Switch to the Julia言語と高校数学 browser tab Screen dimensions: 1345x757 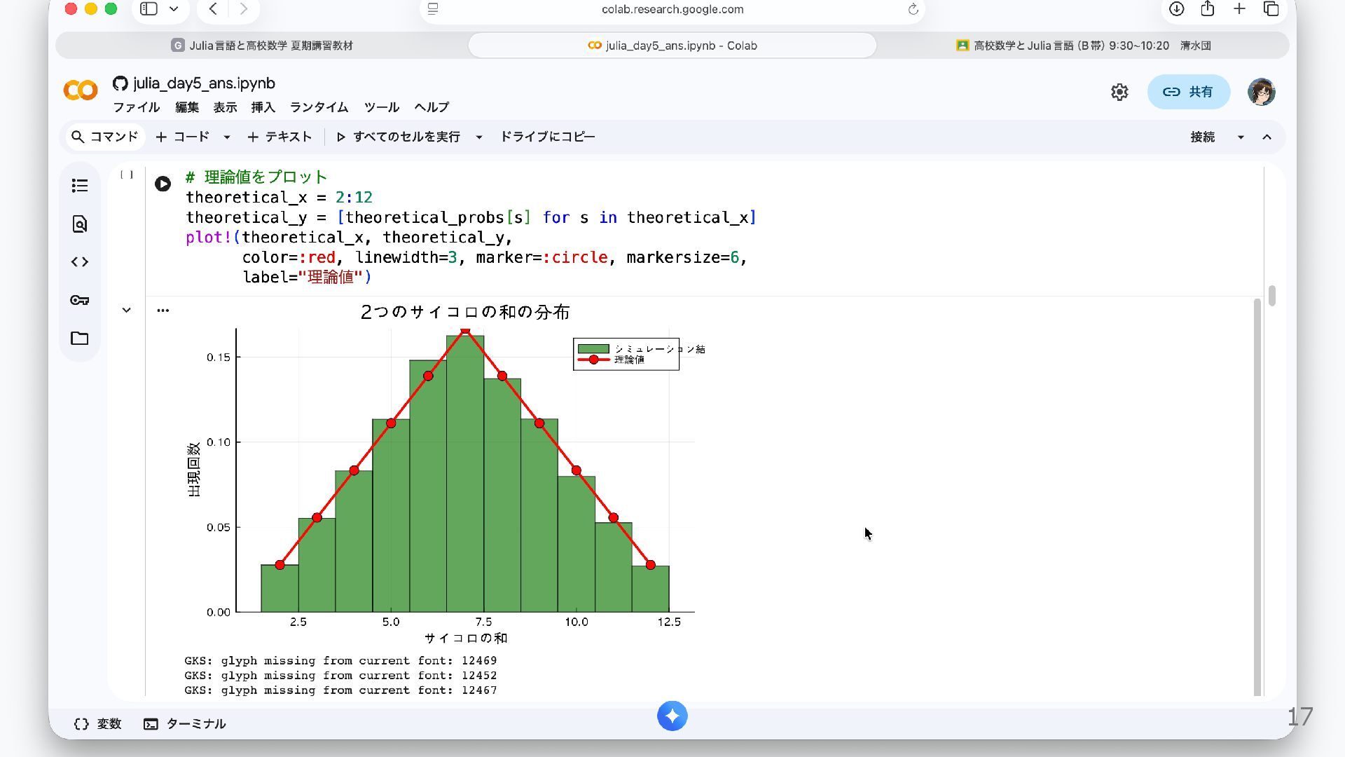[x=262, y=46]
